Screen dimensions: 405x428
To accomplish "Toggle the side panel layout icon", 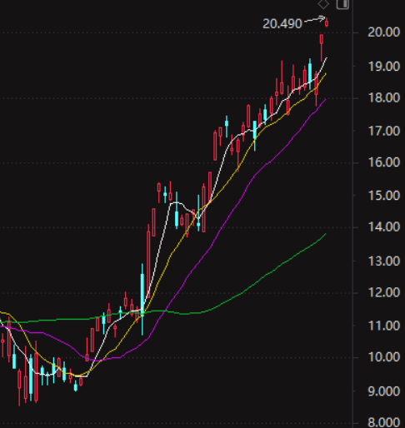I will (x=342, y=4).
